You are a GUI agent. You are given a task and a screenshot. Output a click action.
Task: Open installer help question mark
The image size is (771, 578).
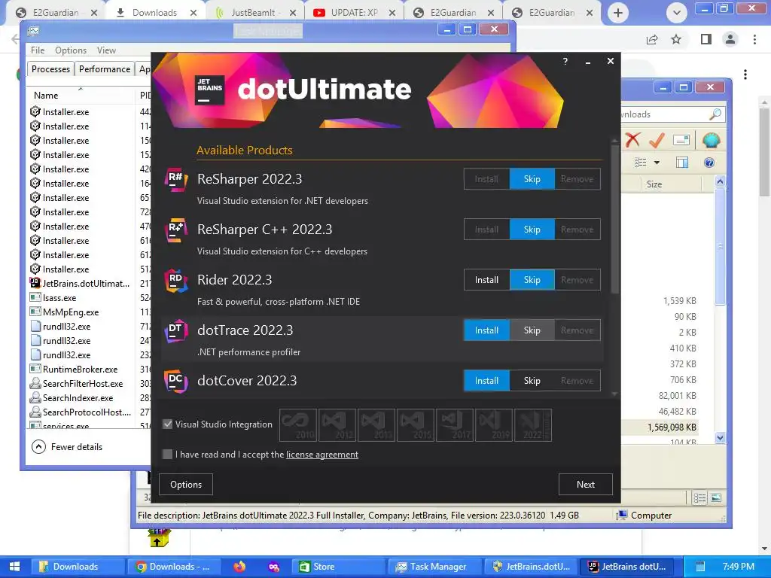coord(565,62)
